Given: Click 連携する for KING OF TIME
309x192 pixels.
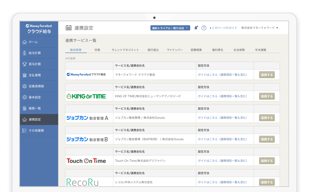Looking at the screenshot, I should 267,96.
